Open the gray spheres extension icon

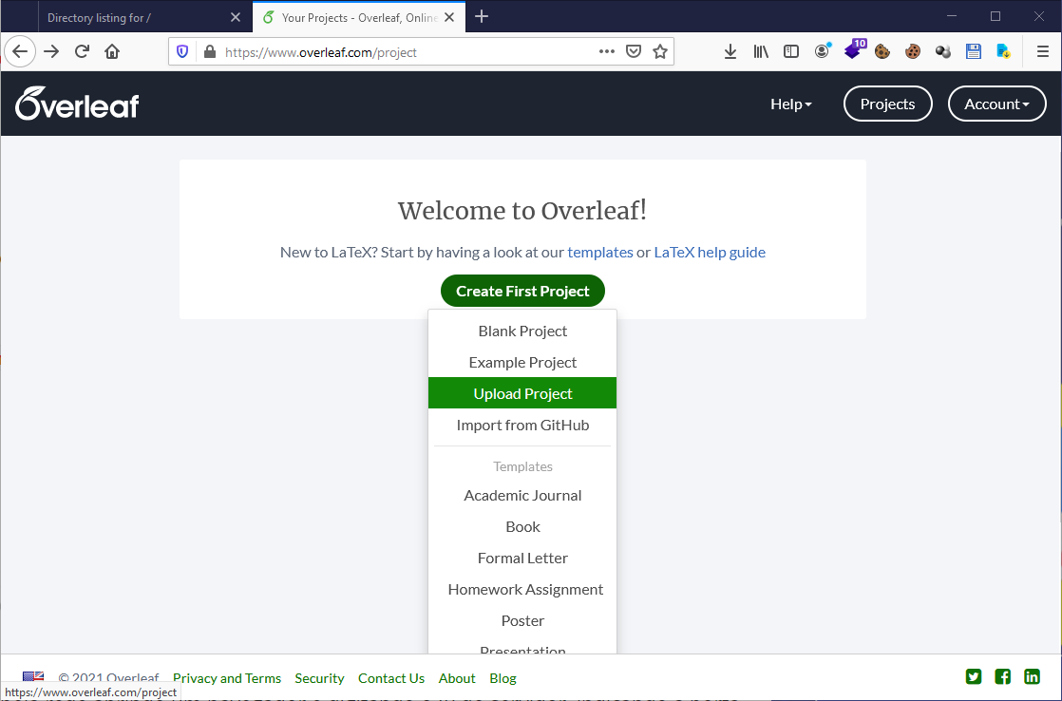(x=943, y=51)
